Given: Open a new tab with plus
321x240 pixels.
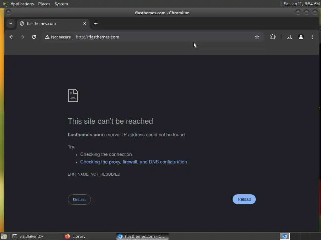Looking at the screenshot, I should pyautogui.click(x=96, y=23).
